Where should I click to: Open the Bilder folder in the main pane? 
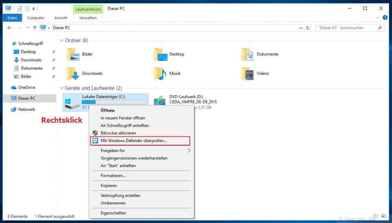tap(72, 54)
